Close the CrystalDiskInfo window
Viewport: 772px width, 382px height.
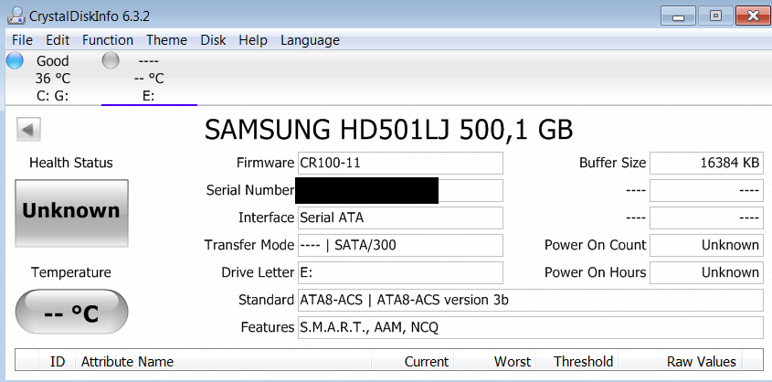coord(753,16)
